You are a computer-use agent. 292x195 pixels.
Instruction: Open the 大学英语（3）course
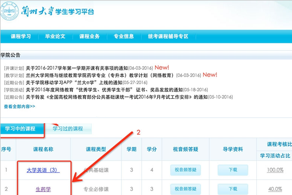[x=43, y=170]
